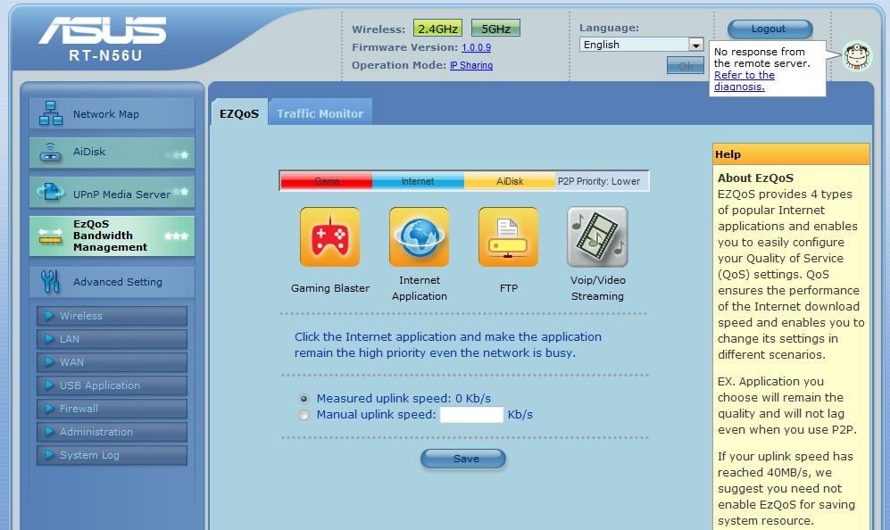The height and width of the screenshot is (530, 890).
Task: Click the ASUS logo
Action: pyautogui.click(x=103, y=30)
